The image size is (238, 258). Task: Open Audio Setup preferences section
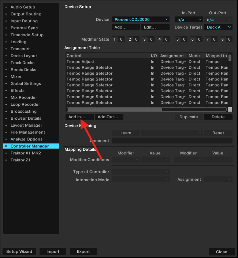[23, 7]
